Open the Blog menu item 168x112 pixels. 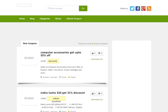32,19
